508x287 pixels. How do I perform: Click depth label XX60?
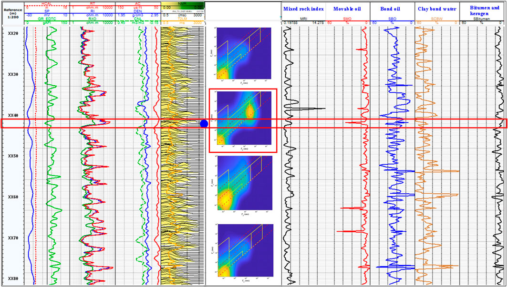coord(13,197)
